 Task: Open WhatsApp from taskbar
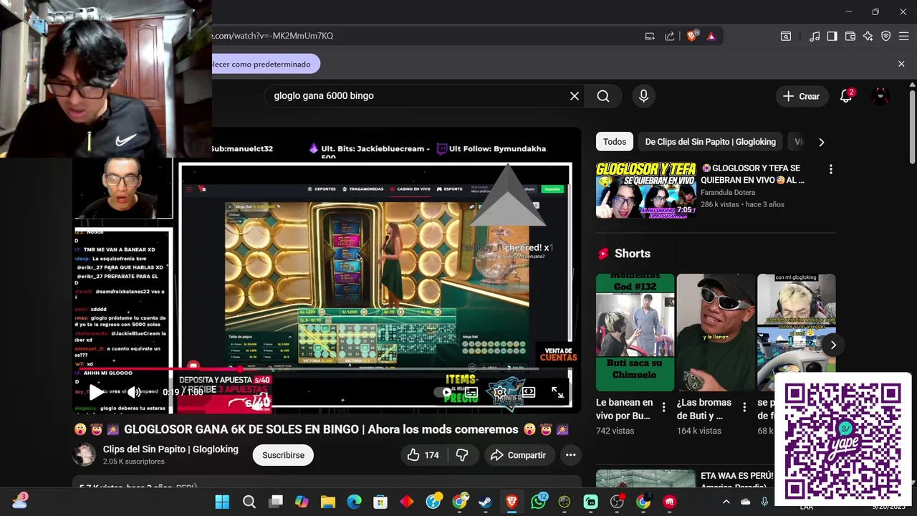coord(539,502)
